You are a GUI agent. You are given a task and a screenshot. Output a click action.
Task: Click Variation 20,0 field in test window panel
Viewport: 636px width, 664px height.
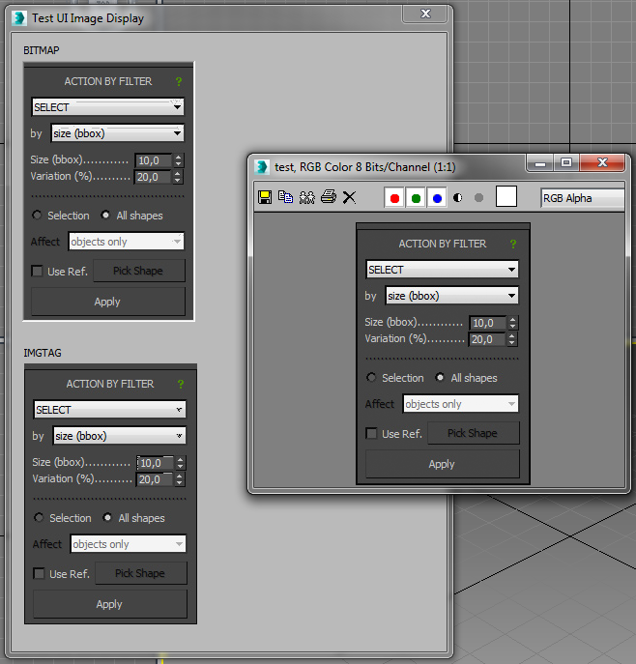pyautogui.click(x=487, y=339)
